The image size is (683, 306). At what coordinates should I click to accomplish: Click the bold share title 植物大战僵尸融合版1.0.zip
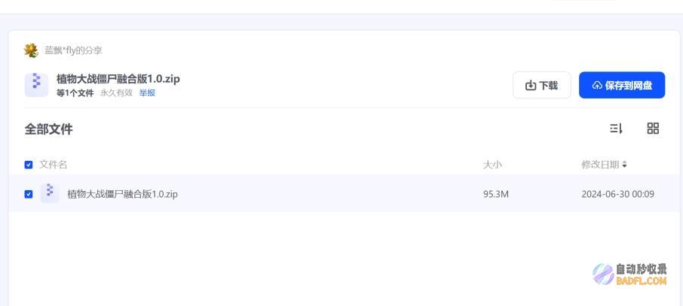click(x=118, y=79)
